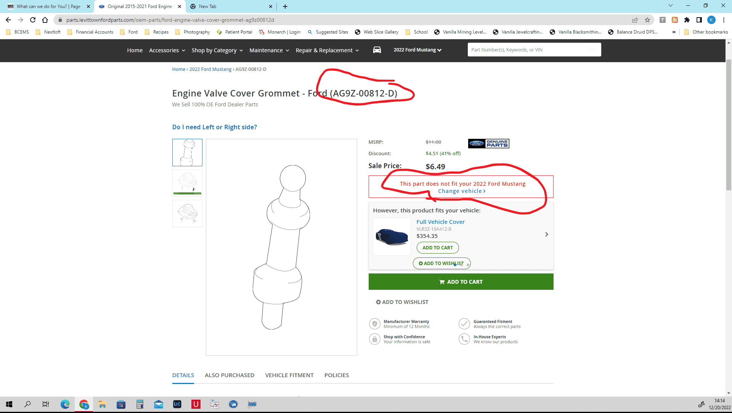Switch to the Also Purchased tab
The image size is (732, 413).
click(x=230, y=375)
